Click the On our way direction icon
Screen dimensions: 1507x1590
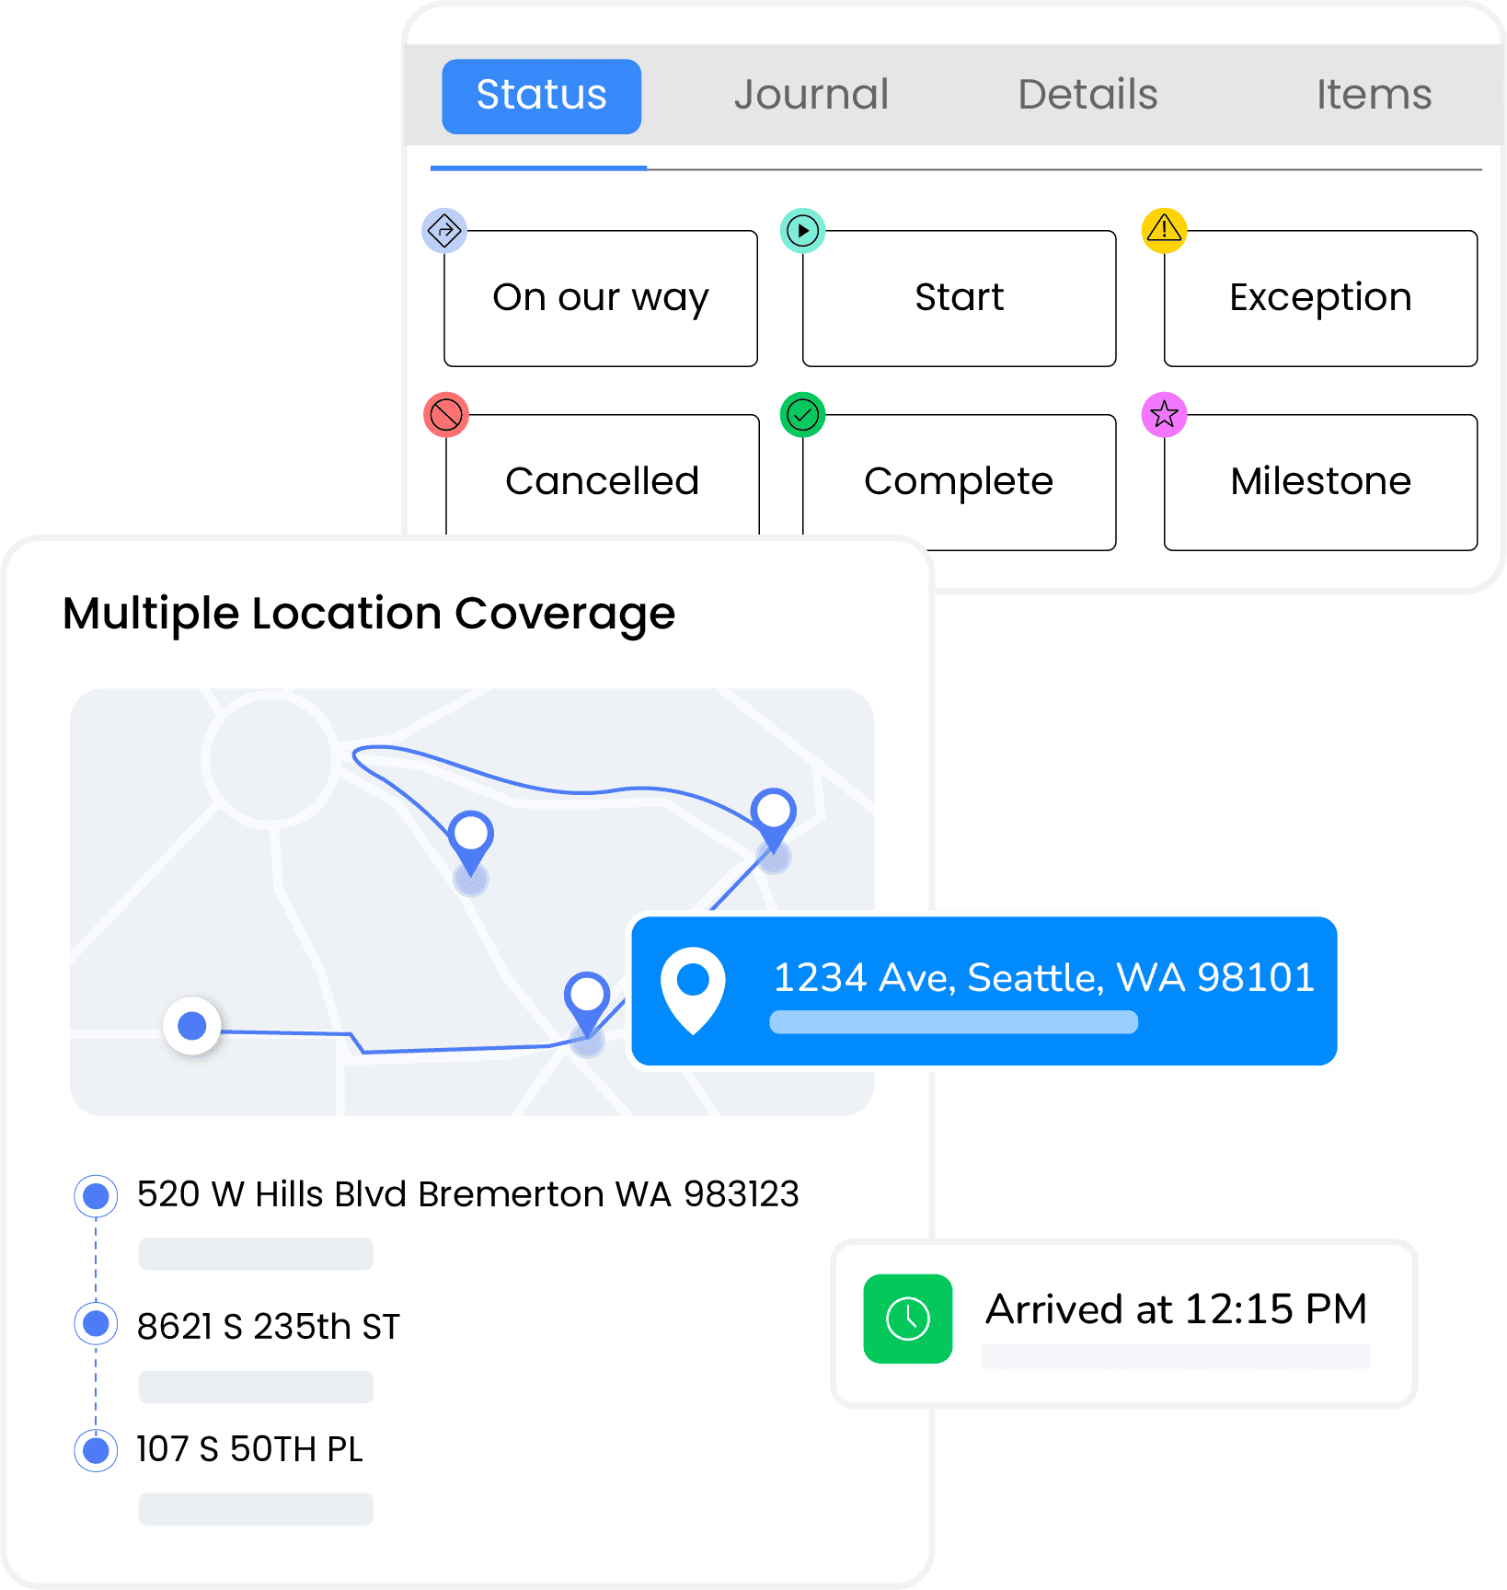pos(444,230)
